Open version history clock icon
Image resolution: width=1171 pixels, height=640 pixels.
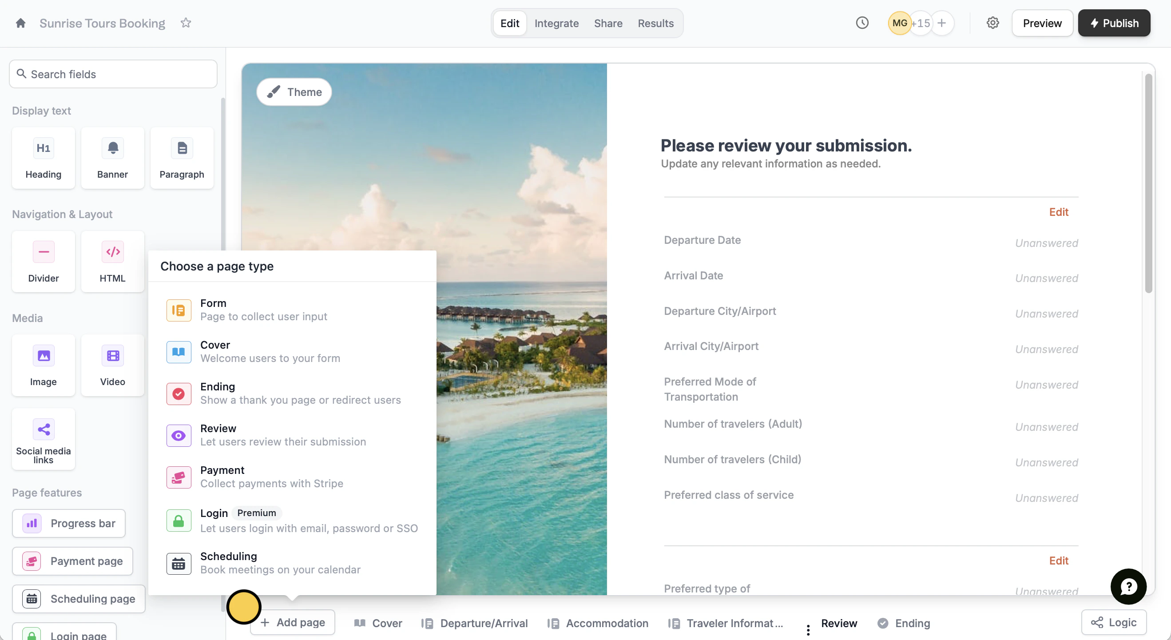coord(862,23)
